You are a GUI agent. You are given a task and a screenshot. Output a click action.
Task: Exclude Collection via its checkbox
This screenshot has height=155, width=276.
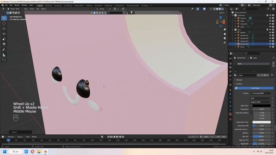point(267,15)
